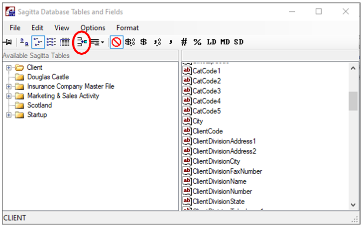Select the ClientDivisionFaxNumber field
The image size is (363, 227).
[228, 171]
